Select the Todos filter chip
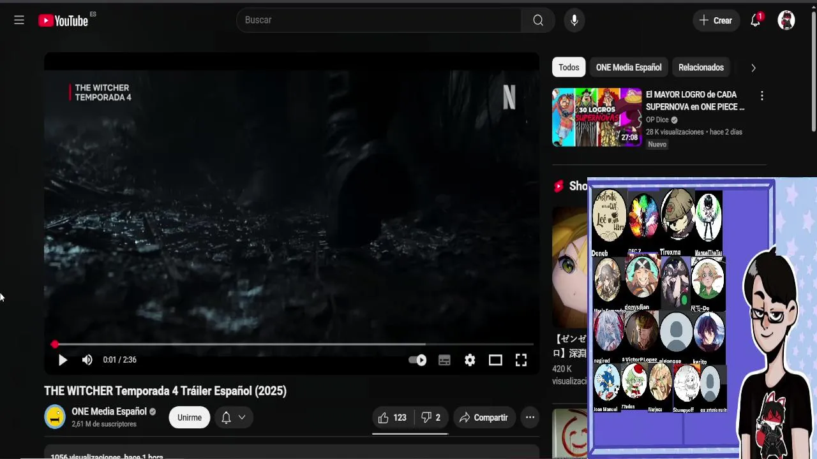The image size is (817, 459). point(569,68)
